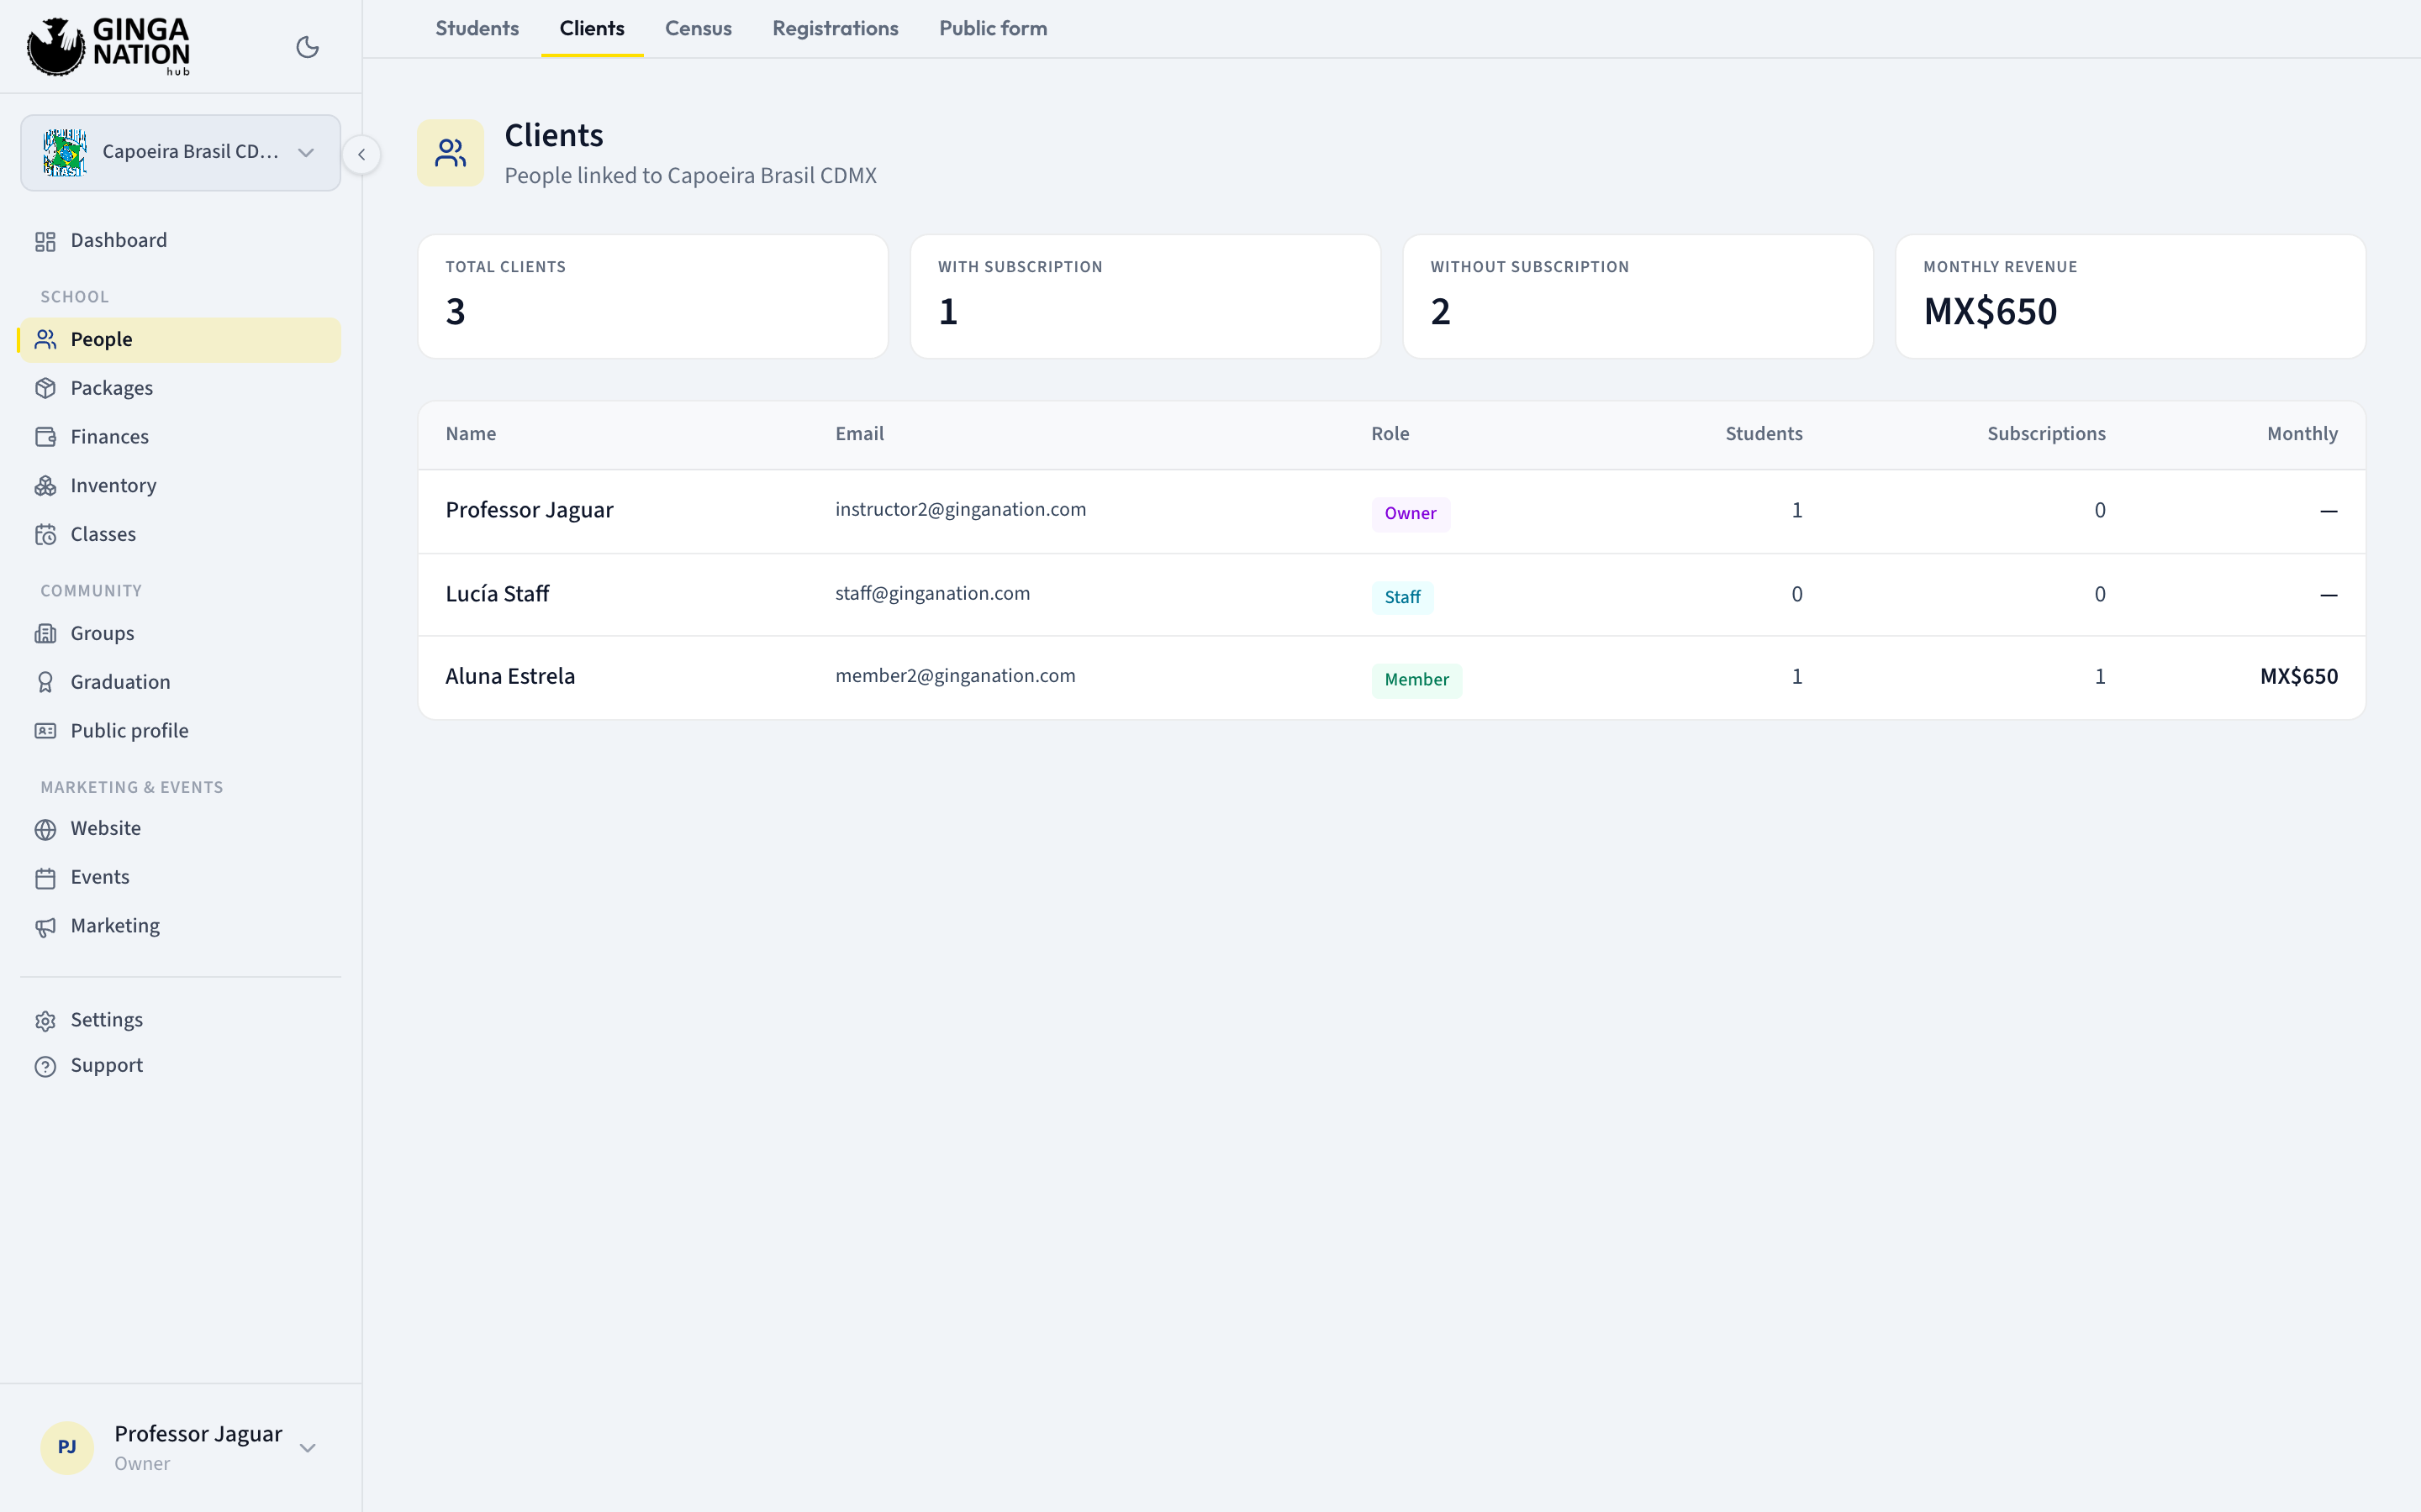This screenshot has width=2421, height=1512.
Task: Click the Capoeira Brasil school logo thumbnail
Action: coord(65,152)
